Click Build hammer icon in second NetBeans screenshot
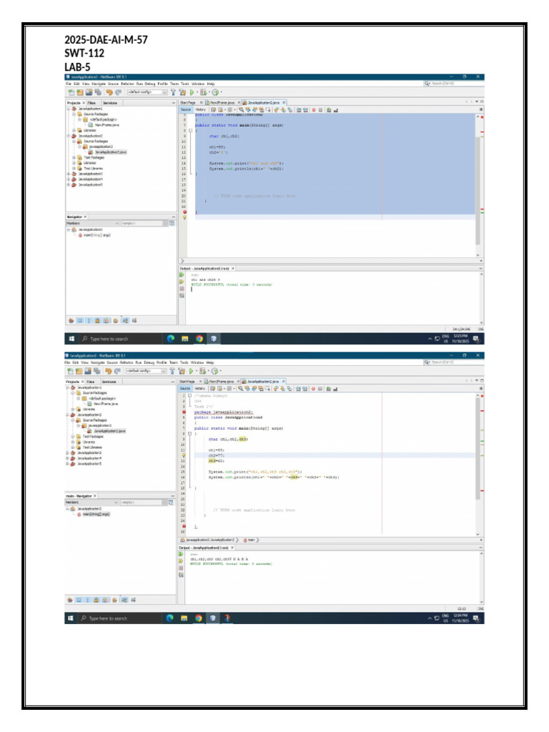This screenshot has height=732, width=549. click(x=172, y=371)
